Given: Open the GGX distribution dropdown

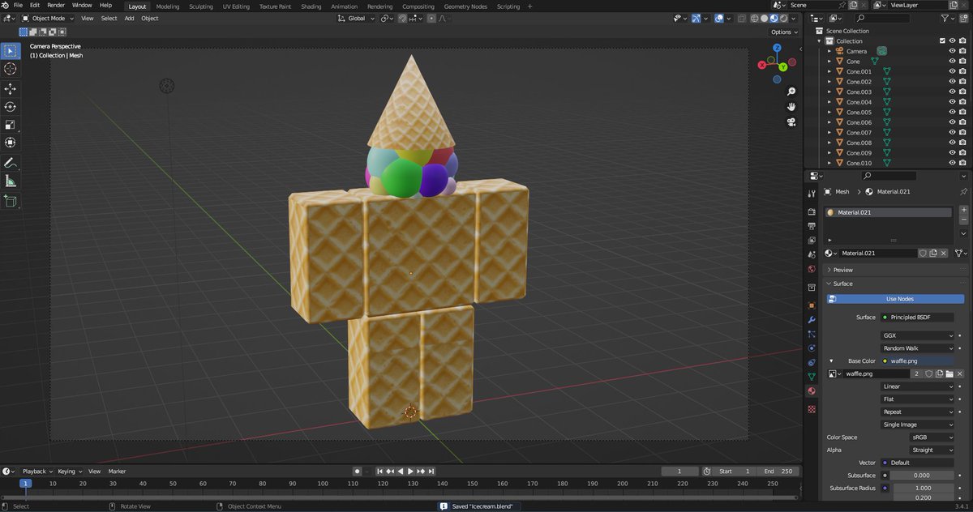Looking at the screenshot, I should [917, 335].
